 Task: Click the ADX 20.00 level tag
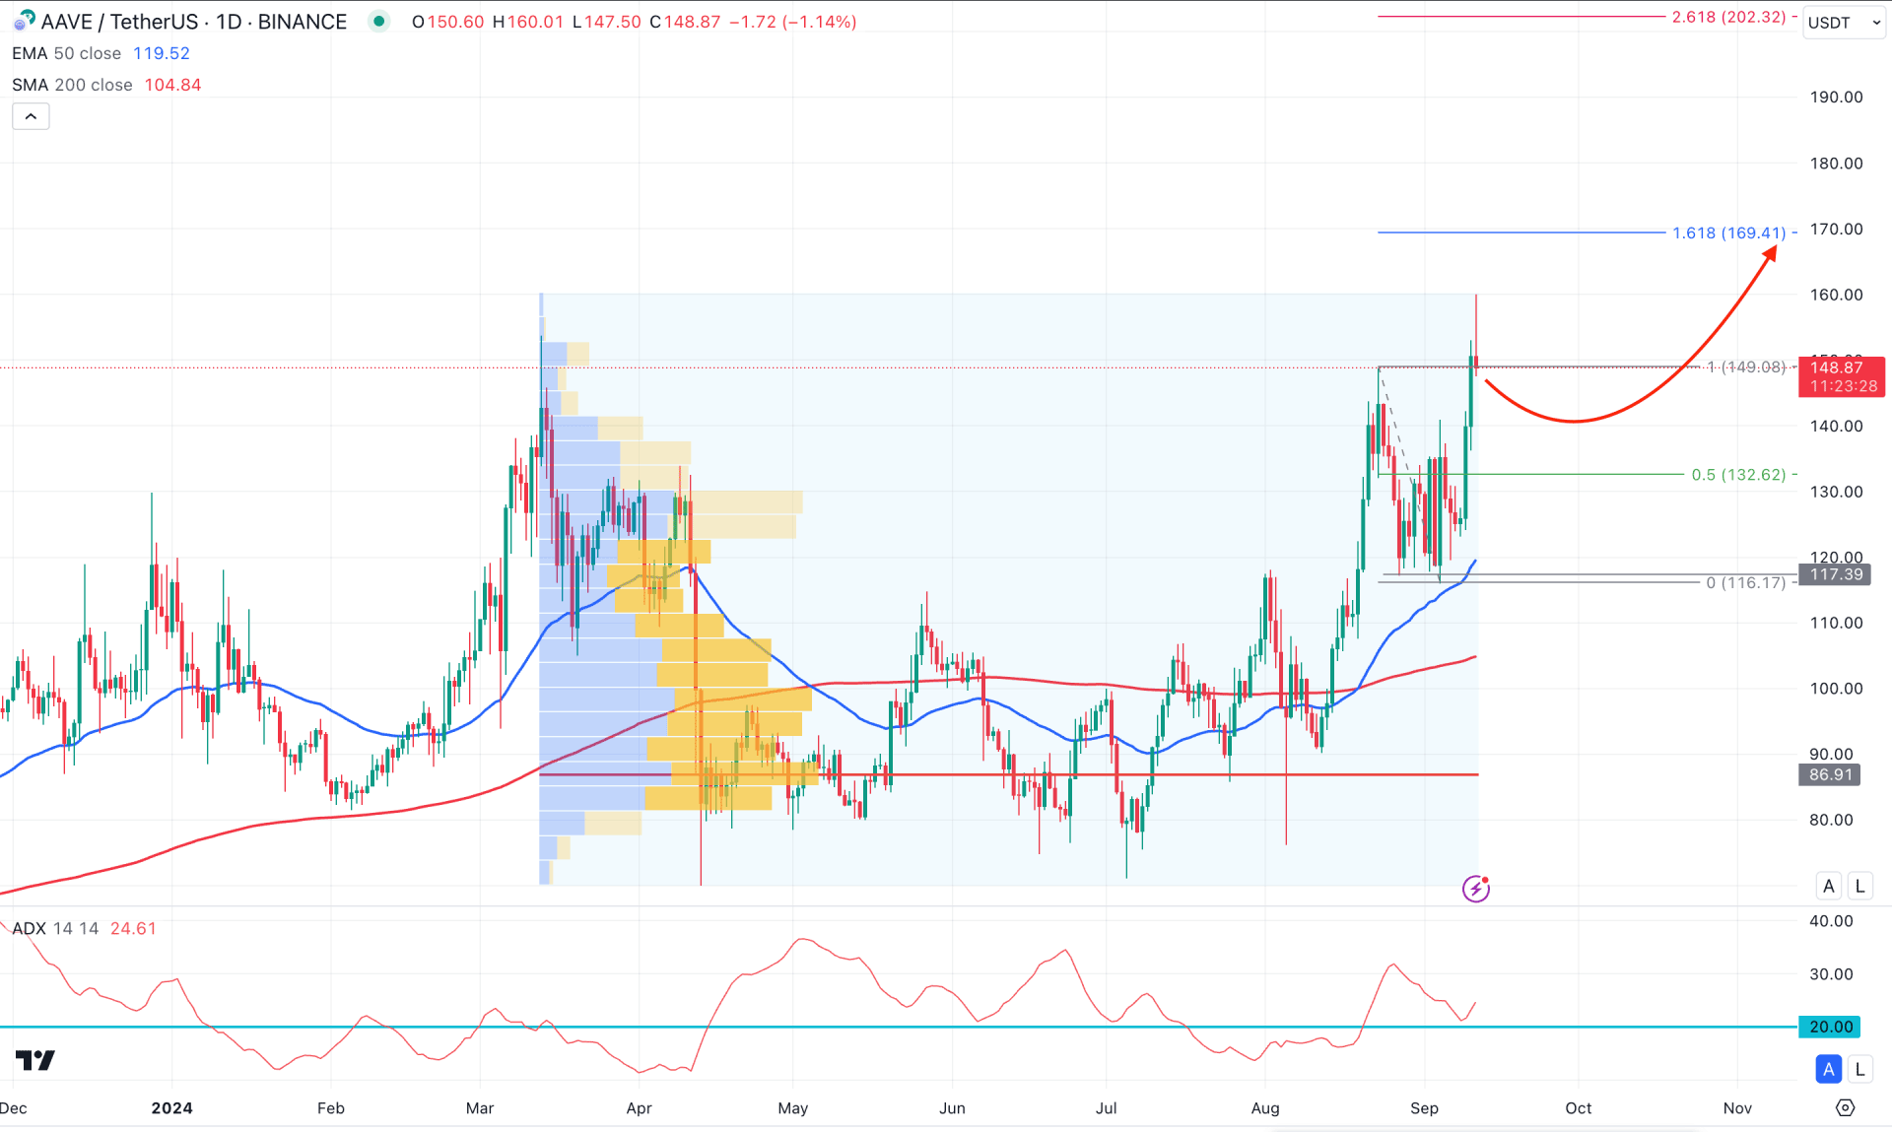(1831, 1027)
